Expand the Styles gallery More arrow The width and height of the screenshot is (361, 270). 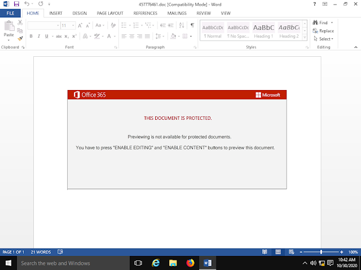point(305,37)
